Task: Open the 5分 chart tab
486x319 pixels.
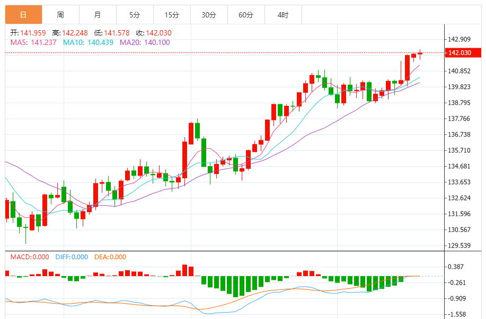Action: coord(135,14)
